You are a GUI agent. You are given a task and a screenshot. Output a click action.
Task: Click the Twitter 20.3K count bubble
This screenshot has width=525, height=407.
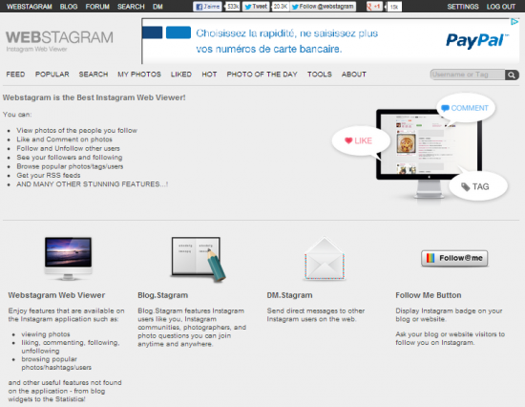click(x=281, y=7)
